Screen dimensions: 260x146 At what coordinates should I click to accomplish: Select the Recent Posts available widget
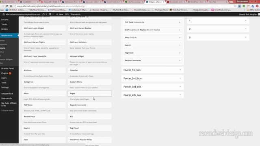pos(44,116)
